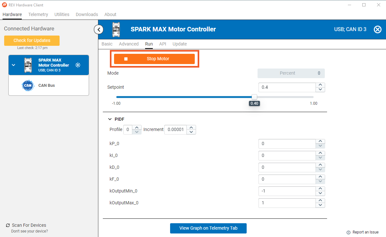Screen dimensions: 386x237
Task: Click the "Don't see your device?" text
Action: [x=29, y=231]
